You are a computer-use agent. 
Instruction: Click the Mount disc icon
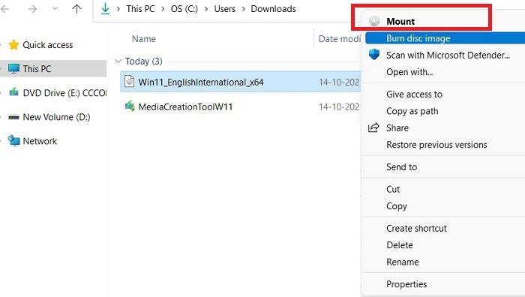(x=374, y=21)
